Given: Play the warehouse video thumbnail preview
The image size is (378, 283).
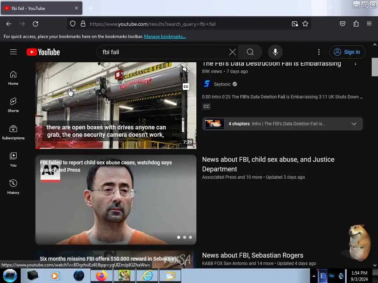Looking at the screenshot, I should 116,105.
